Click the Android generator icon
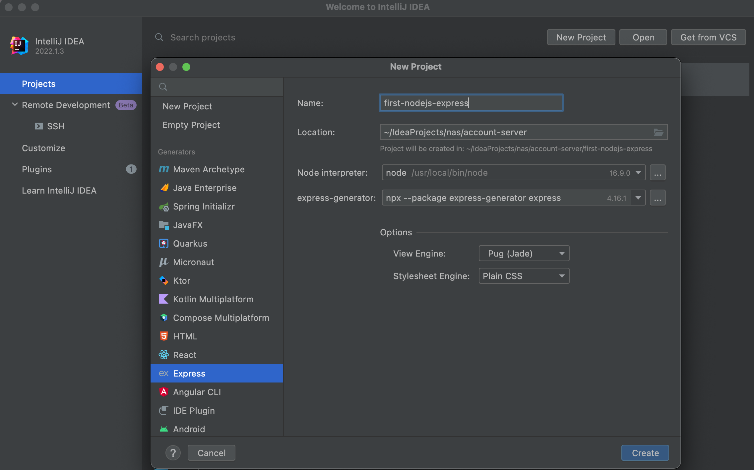 tap(163, 429)
